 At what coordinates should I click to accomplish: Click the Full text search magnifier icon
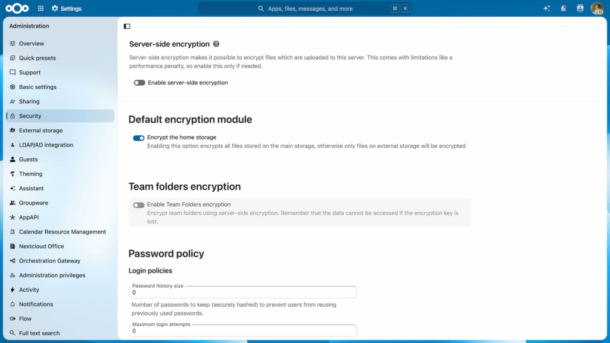point(13,333)
